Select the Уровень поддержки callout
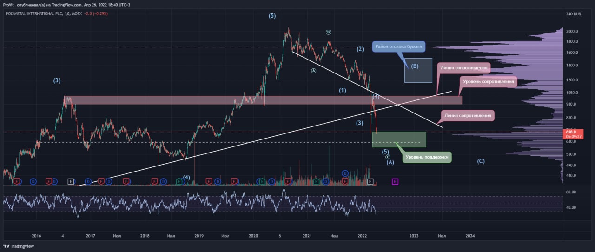Viewport: 595px width, 252px height. point(427,157)
